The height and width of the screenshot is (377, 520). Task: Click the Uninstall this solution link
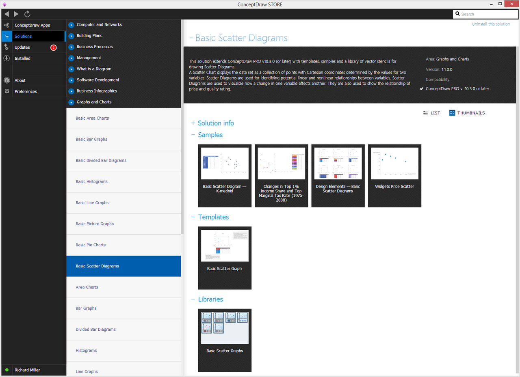click(491, 24)
